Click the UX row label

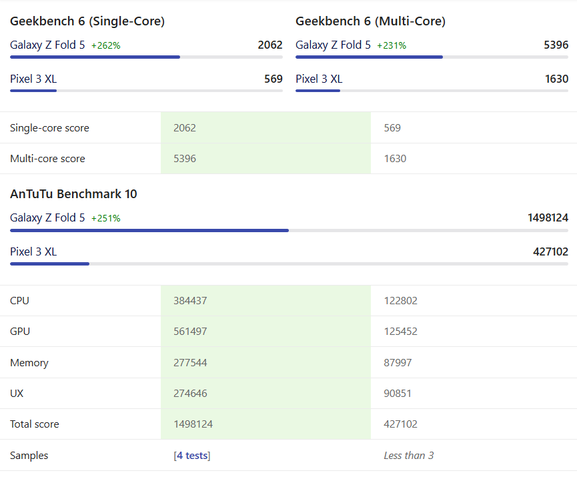click(17, 394)
